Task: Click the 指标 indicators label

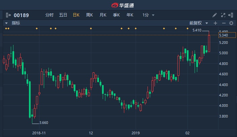Action: tap(16, 23)
